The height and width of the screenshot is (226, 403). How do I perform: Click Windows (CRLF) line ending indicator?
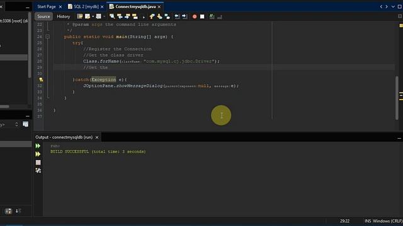[x=388, y=221]
